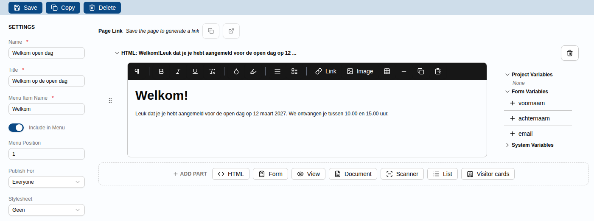
Task: Add a List part
Action: [x=443, y=174]
